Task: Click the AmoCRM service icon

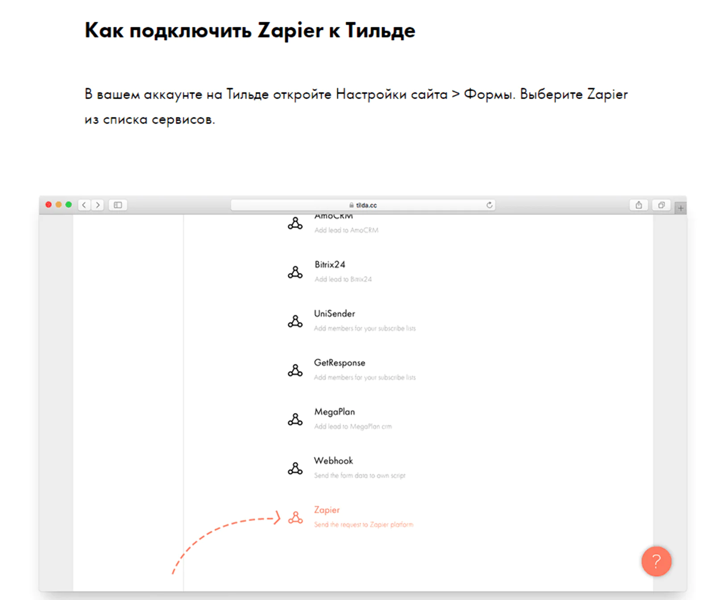Action: [x=295, y=223]
